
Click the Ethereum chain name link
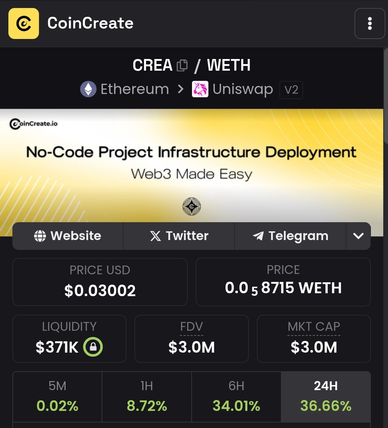134,89
